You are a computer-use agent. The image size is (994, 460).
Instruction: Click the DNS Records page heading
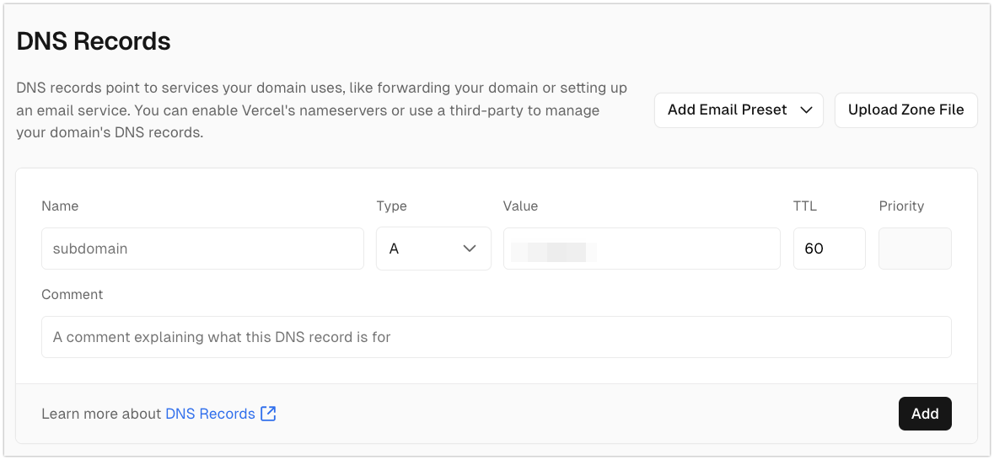click(94, 41)
